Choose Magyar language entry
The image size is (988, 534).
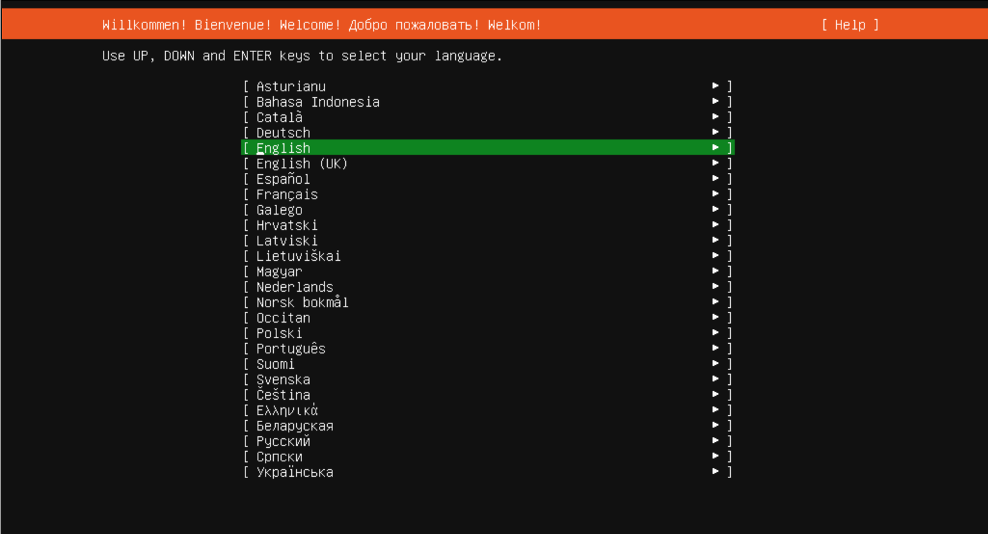pos(279,272)
